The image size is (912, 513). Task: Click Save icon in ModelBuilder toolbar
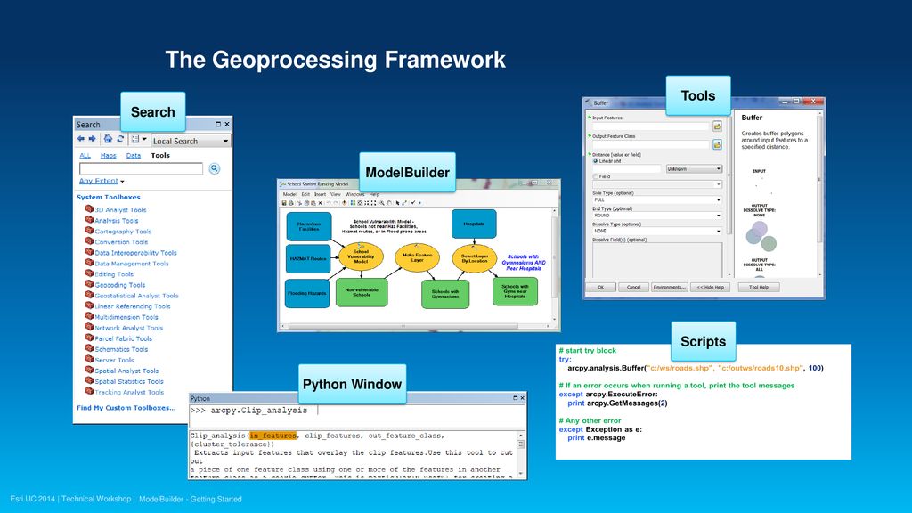284,203
